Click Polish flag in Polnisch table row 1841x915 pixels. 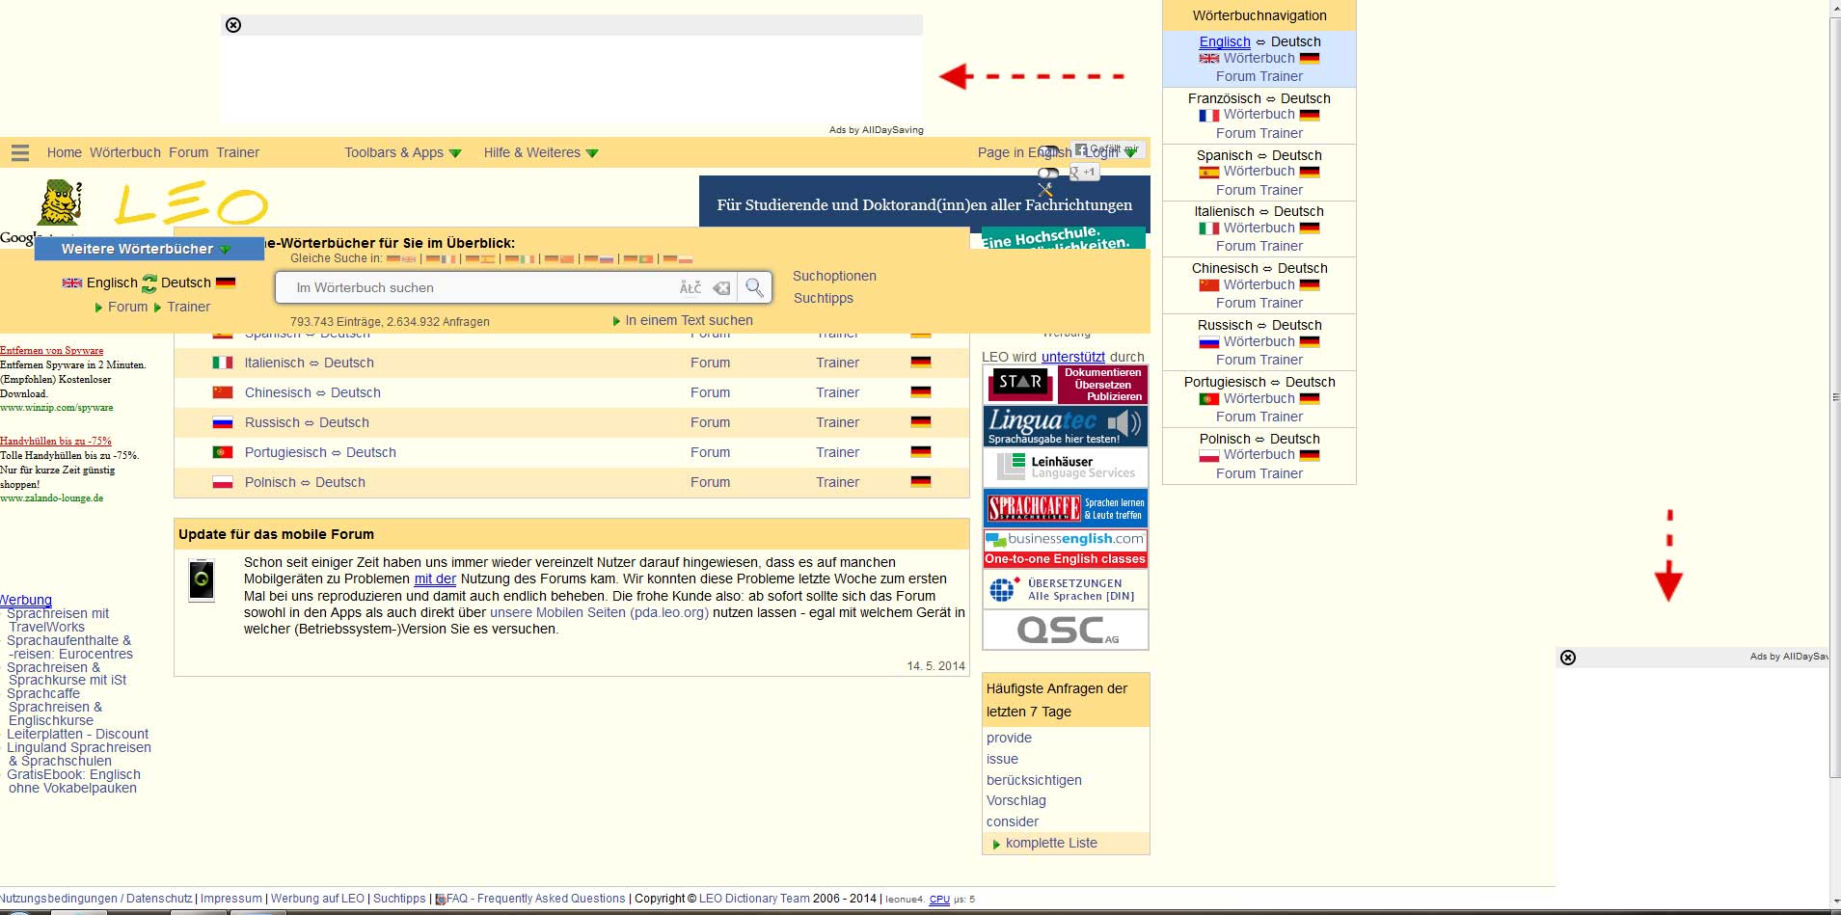(x=223, y=482)
